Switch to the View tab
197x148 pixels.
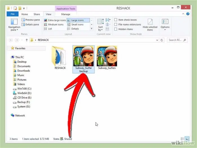(x=48, y=14)
